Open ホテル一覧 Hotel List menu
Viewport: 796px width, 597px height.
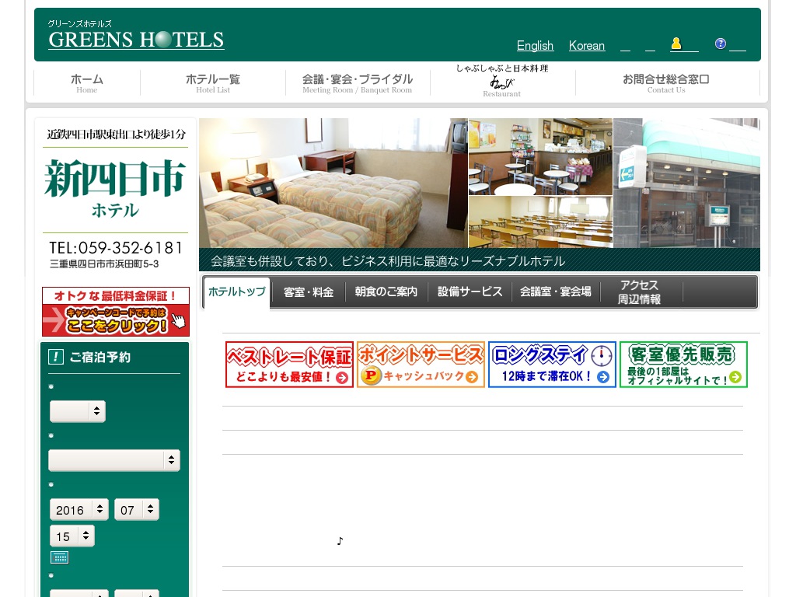click(213, 82)
